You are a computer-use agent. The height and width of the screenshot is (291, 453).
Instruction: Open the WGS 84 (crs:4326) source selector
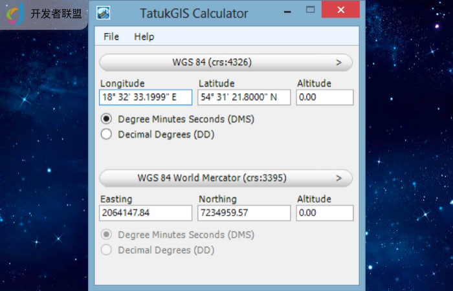tap(226, 63)
